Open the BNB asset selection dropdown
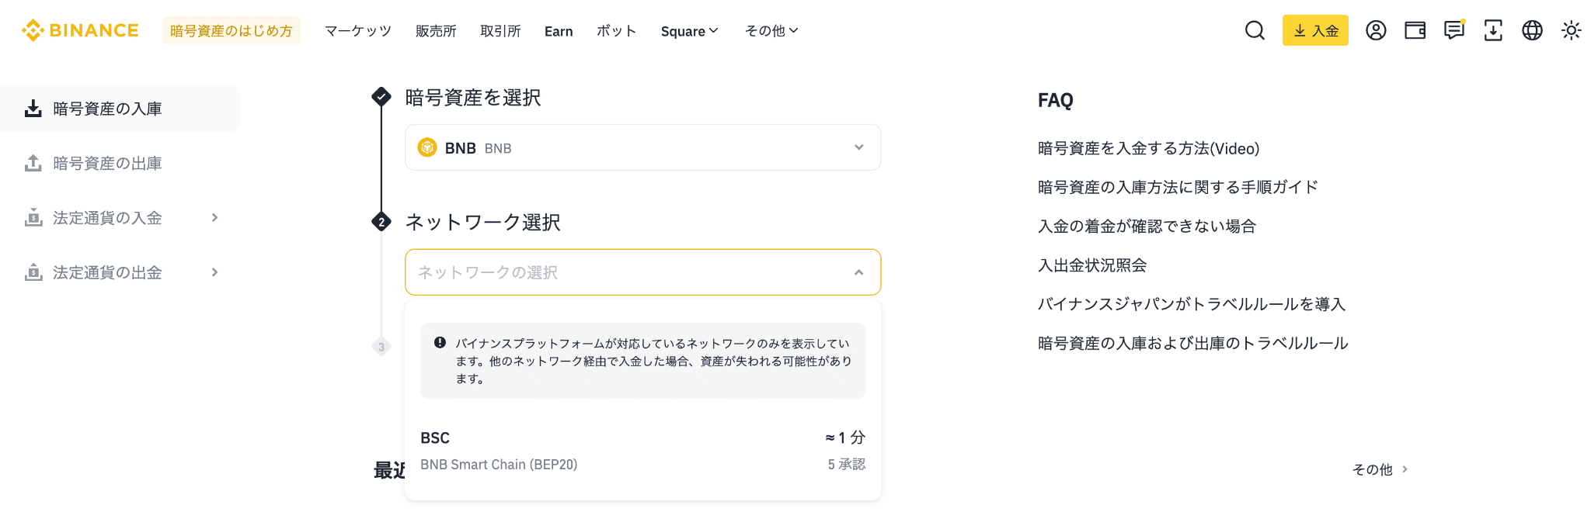The image size is (1591, 519). point(642,147)
